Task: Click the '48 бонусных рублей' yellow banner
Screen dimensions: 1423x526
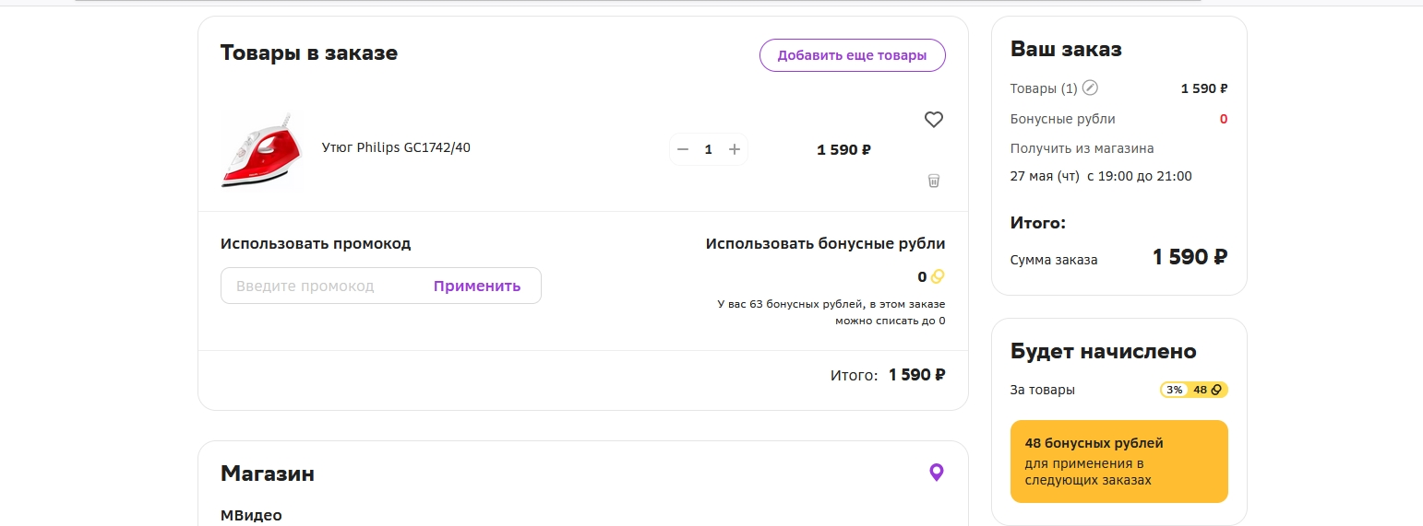Action: click(x=1119, y=462)
